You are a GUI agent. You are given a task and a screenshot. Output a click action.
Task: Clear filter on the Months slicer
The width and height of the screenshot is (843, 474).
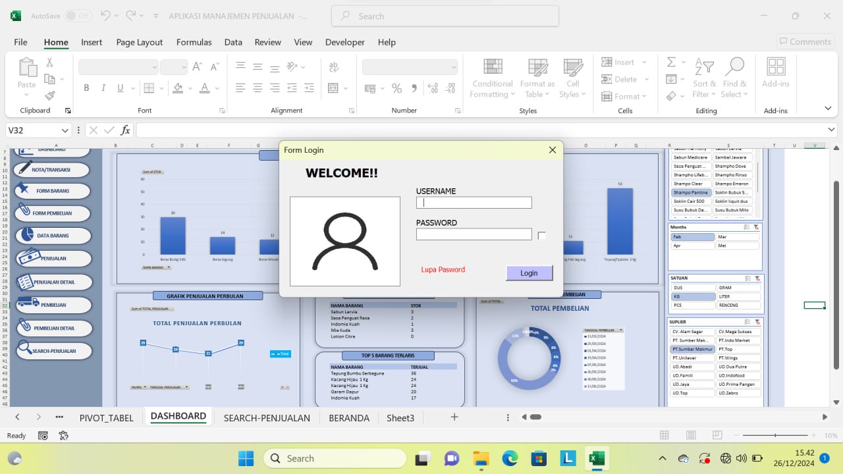click(756, 227)
